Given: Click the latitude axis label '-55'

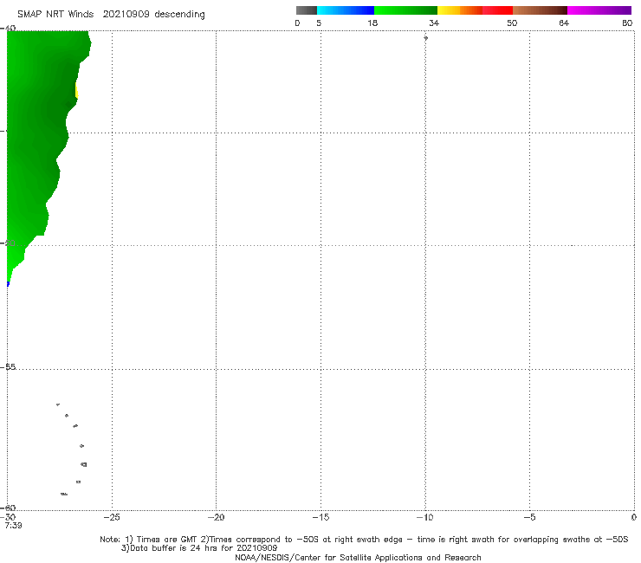Looking at the screenshot, I should click(9, 366).
